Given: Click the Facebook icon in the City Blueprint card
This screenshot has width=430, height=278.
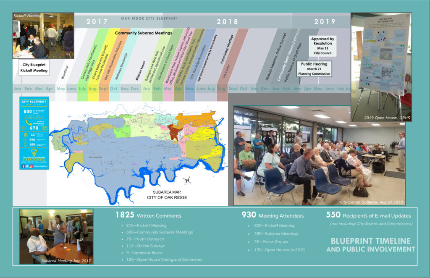Looking at the screenshot, I should pos(24,166).
